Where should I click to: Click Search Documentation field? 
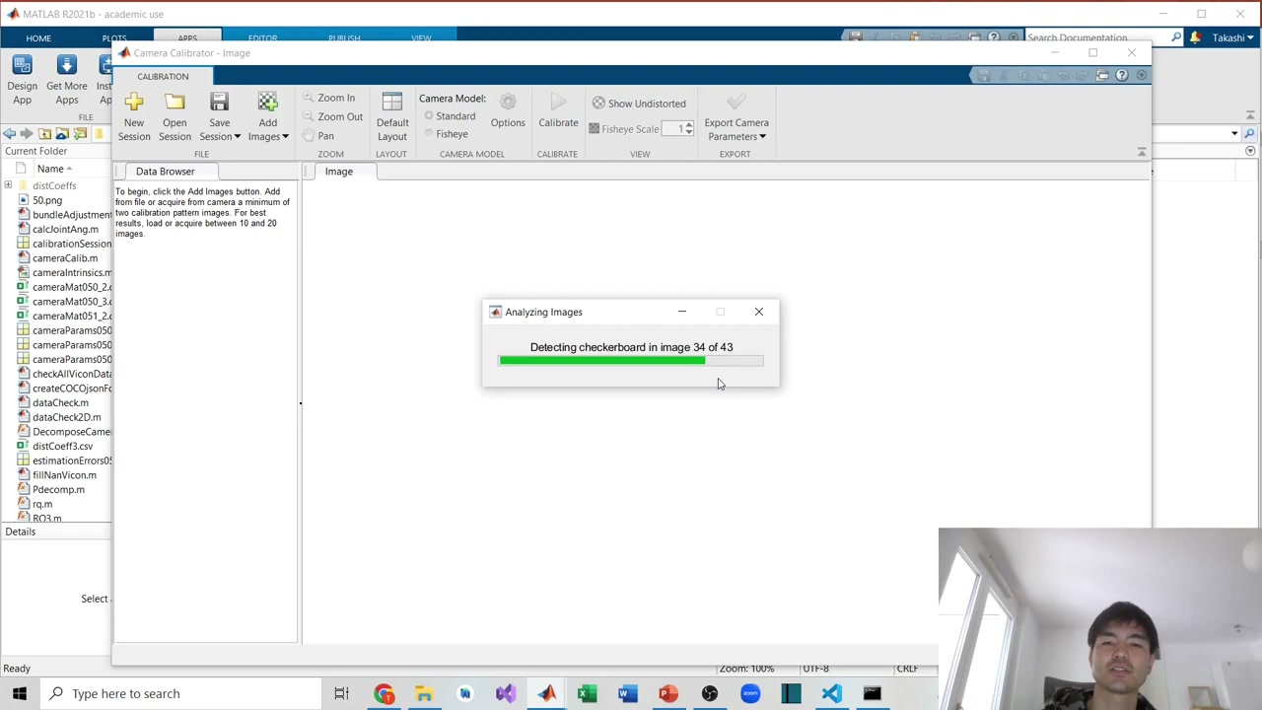click(x=1096, y=37)
